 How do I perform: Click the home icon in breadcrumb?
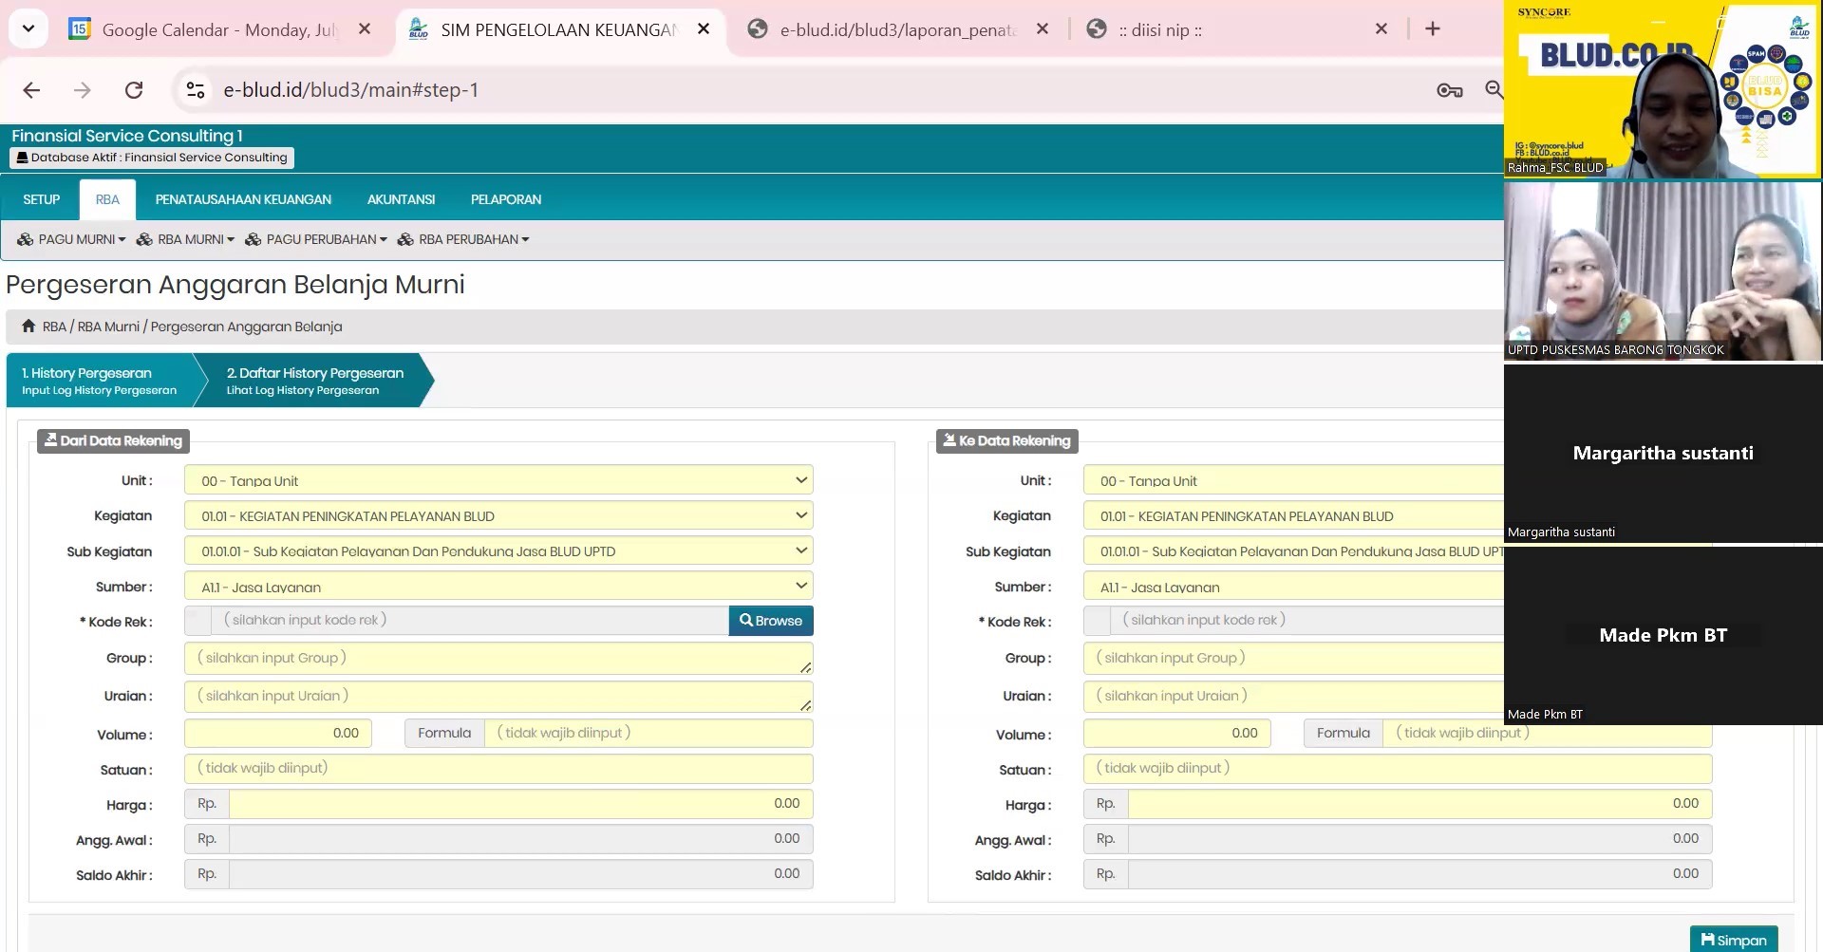[x=28, y=326]
